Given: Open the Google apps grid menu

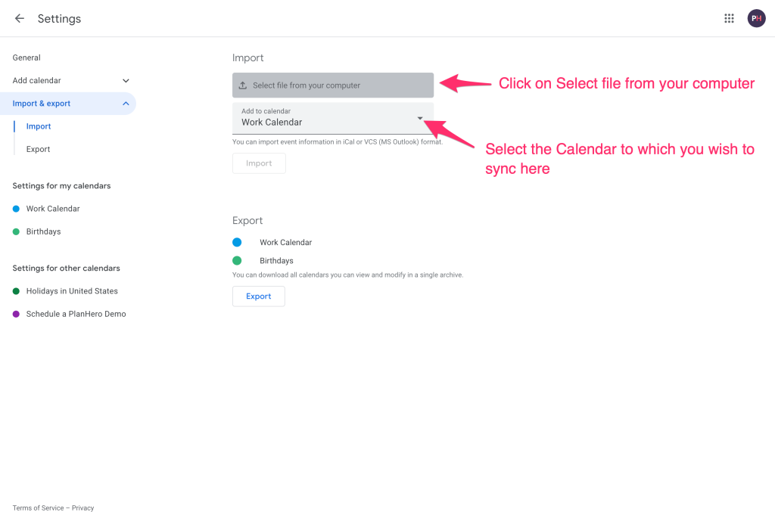Looking at the screenshot, I should [x=729, y=18].
